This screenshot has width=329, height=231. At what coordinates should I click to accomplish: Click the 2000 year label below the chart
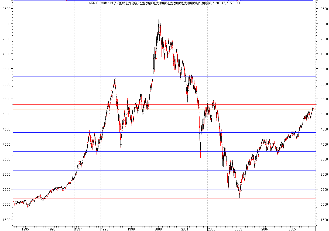tap(159, 229)
